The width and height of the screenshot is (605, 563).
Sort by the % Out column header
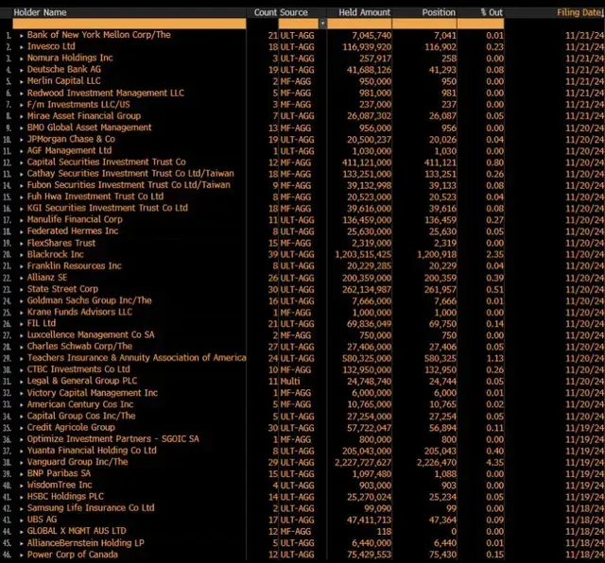[x=492, y=12]
